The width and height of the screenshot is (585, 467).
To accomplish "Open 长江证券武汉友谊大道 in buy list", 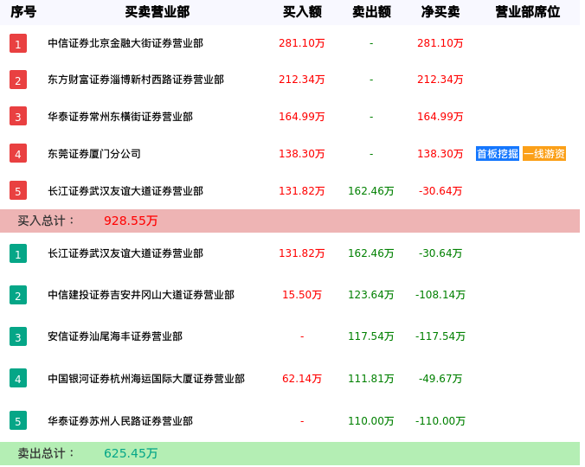I will [x=125, y=191].
